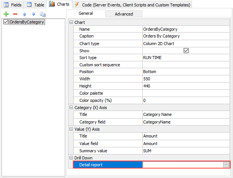
Task: Collapse the Chart property group
Action: 71,22
